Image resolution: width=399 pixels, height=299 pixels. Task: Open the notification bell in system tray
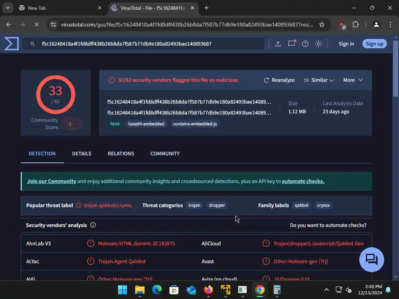click(x=388, y=290)
